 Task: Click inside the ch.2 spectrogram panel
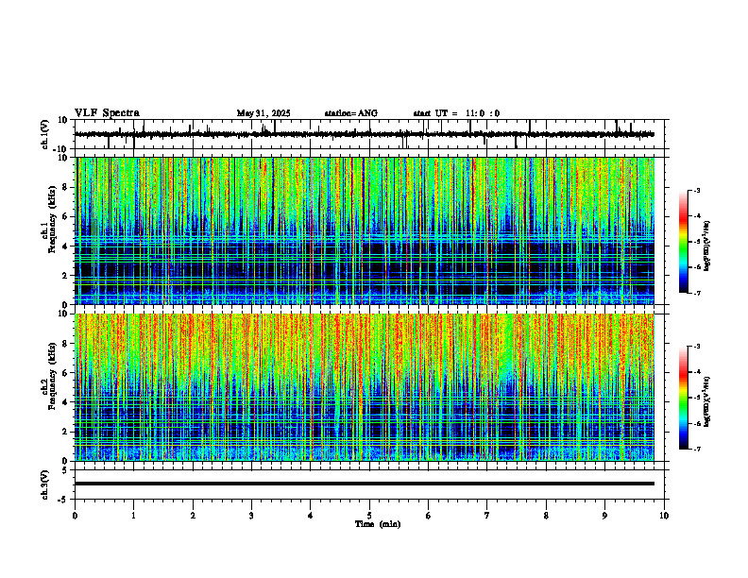click(365, 387)
